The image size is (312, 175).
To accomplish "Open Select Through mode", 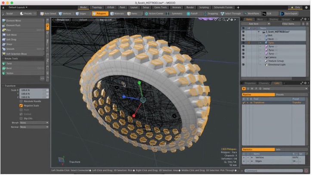I will 231,14.
